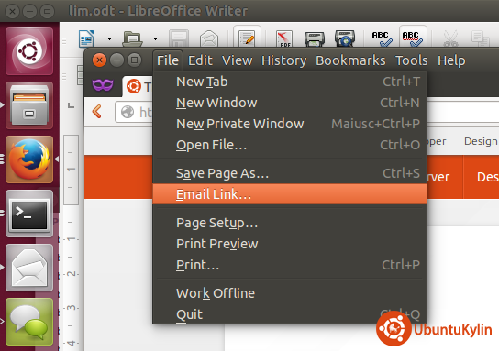Open Firefox View menu

[237, 60]
